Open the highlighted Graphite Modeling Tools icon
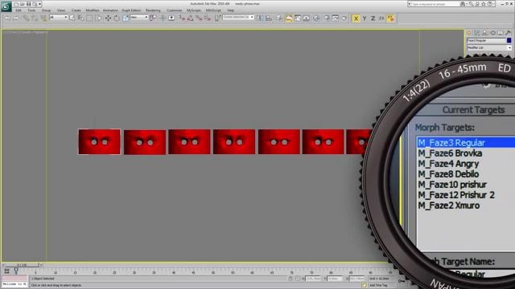 [x=289, y=18]
